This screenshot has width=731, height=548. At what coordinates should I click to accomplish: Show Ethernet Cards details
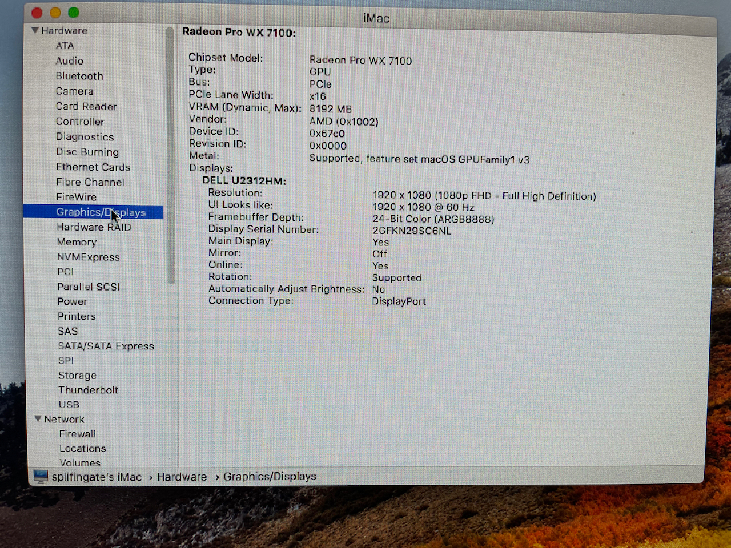click(x=93, y=167)
